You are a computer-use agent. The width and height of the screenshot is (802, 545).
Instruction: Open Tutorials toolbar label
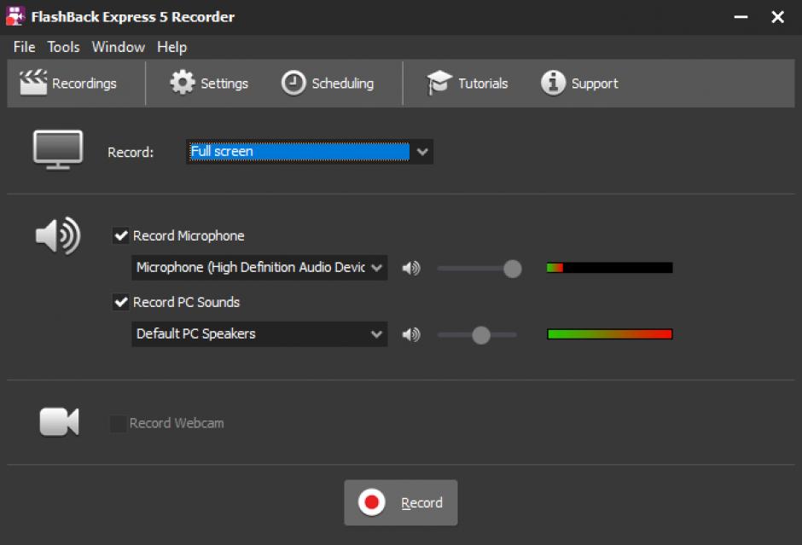coord(483,84)
